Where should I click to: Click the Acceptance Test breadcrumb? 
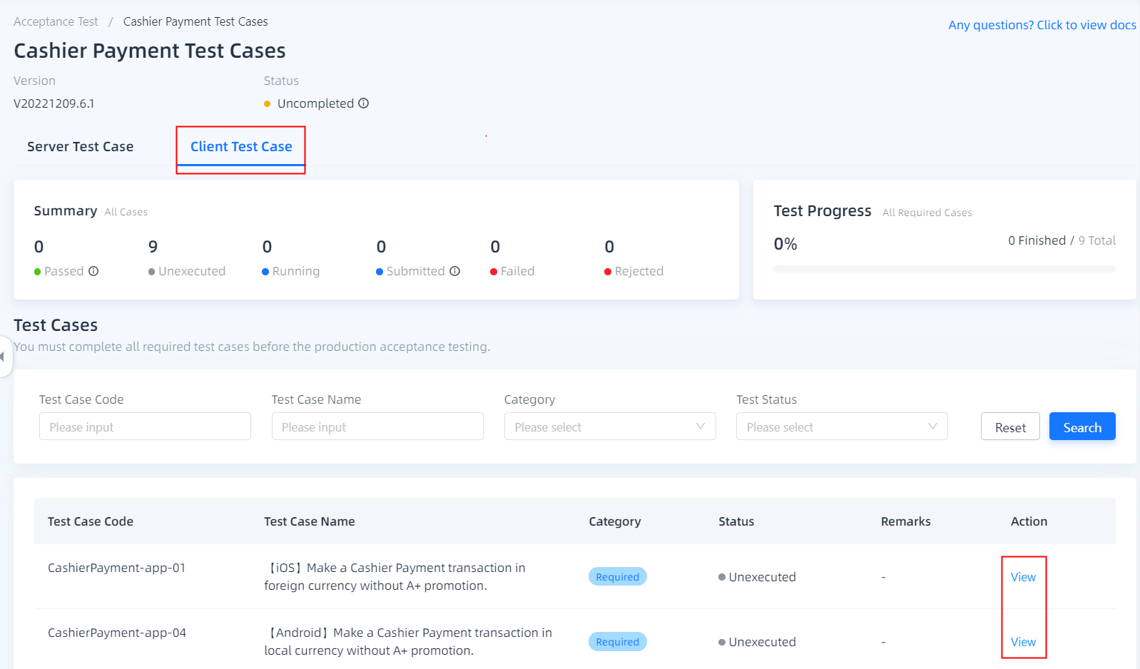[x=56, y=22]
